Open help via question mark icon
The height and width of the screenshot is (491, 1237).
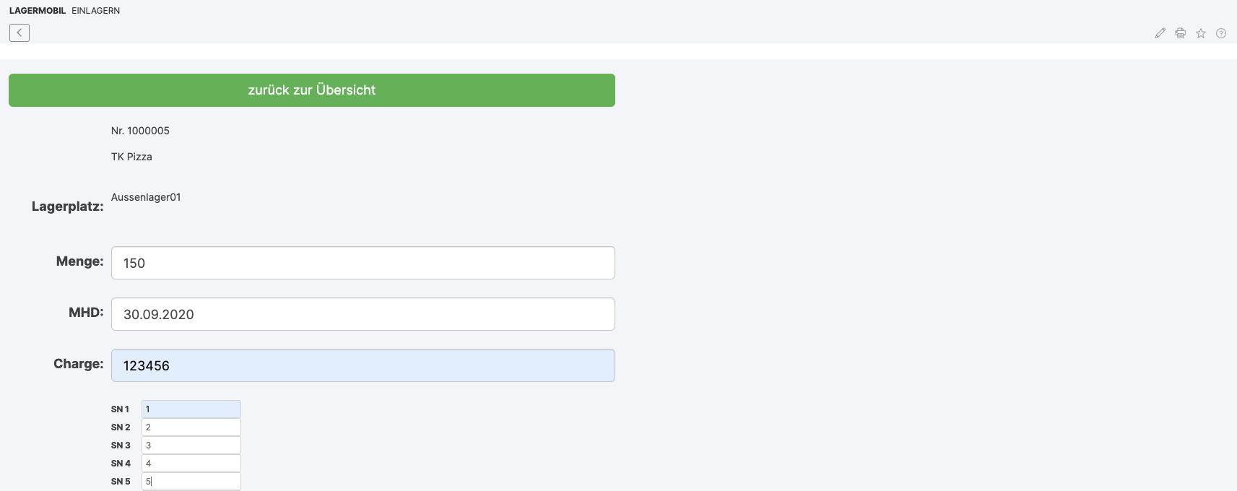(1220, 33)
